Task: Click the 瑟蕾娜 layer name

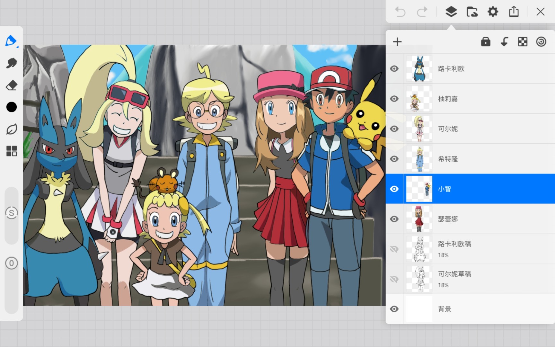Action: click(x=448, y=219)
